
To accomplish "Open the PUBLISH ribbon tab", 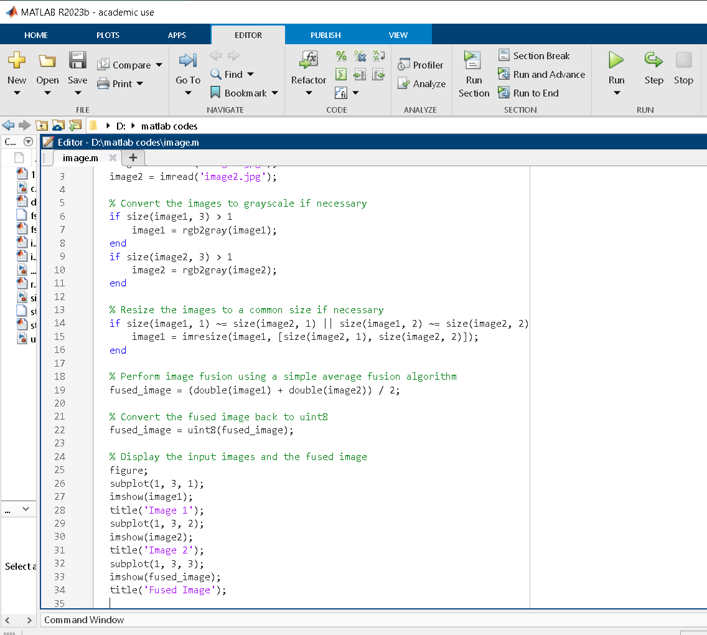I will click(325, 35).
